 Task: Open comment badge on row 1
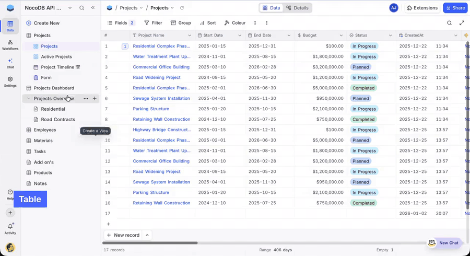[125, 46]
